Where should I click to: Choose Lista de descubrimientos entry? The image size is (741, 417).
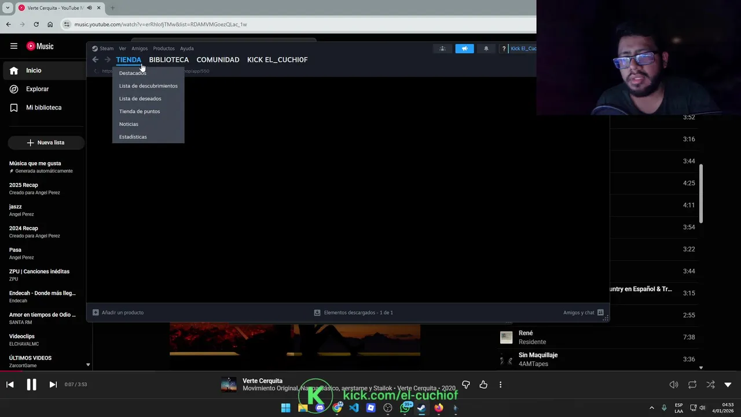pos(148,86)
